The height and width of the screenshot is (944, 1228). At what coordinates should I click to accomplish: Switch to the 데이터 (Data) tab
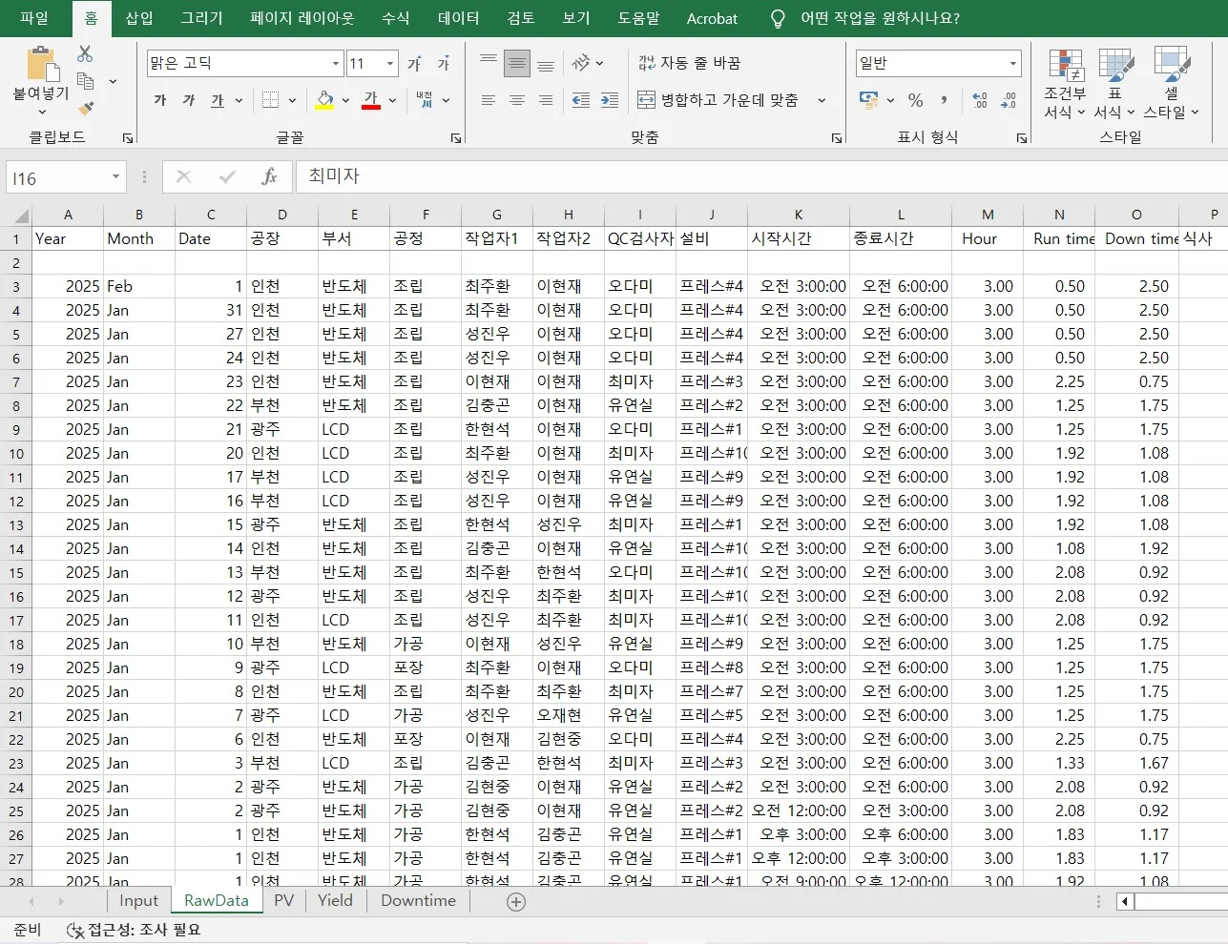[458, 18]
